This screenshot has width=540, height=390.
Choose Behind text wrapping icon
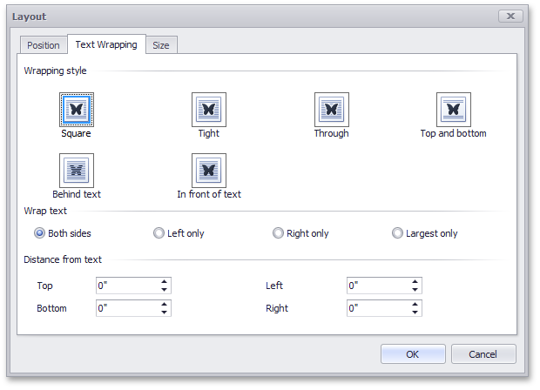tap(76, 170)
